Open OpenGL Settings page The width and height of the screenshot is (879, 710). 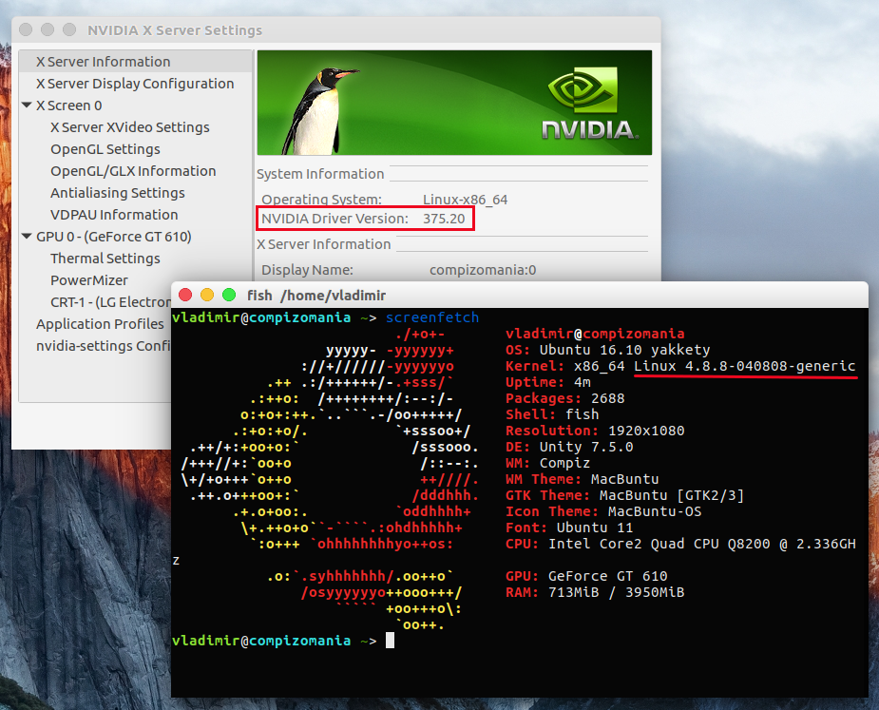coord(105,149)
